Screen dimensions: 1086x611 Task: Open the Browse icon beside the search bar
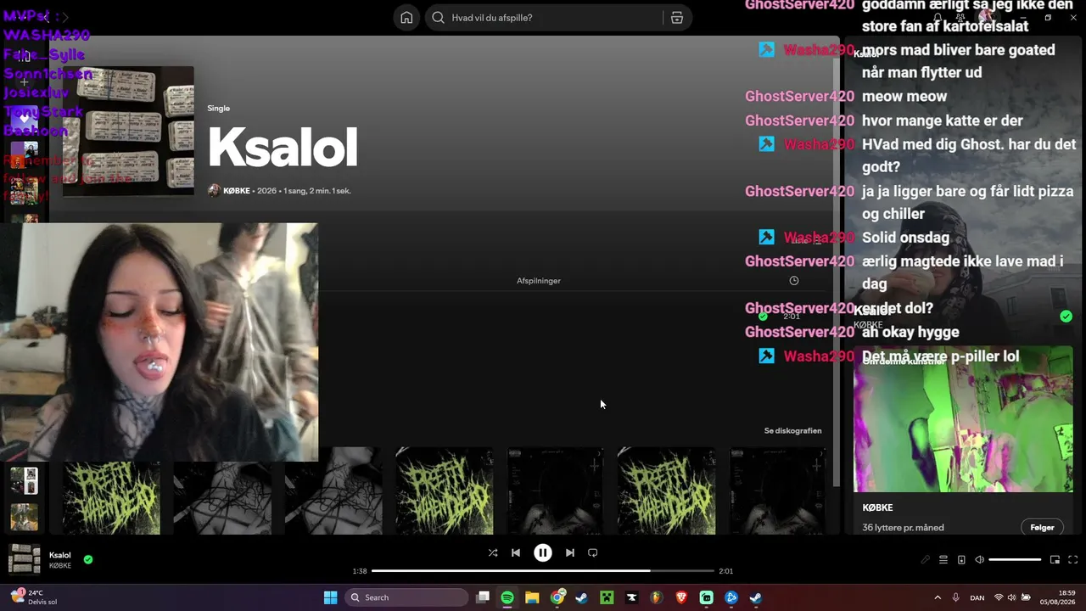pyautogui.click(x=676, y=18)
